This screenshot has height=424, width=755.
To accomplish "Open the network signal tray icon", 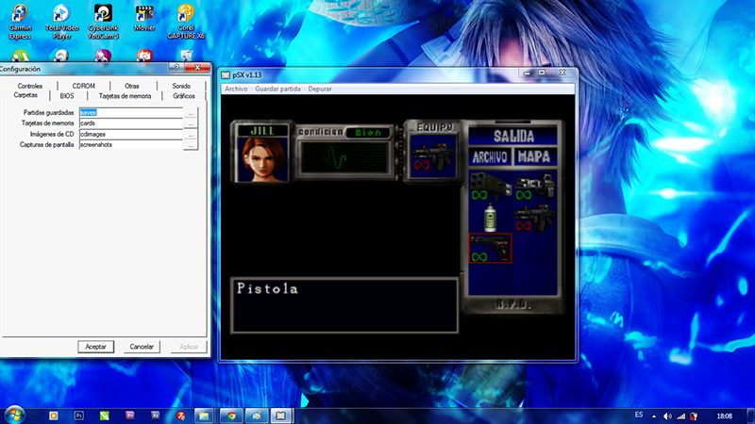I will 680,416.
